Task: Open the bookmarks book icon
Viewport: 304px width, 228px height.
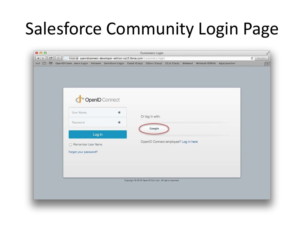Action: coord(44,64)
